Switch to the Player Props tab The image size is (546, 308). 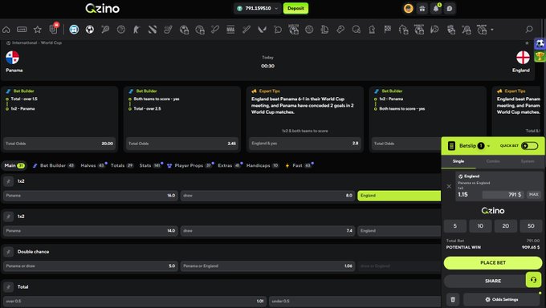[x=189, y=165]
